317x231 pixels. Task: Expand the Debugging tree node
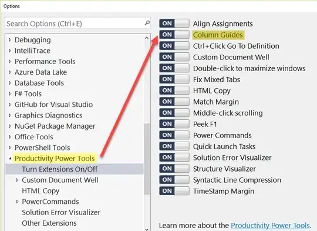pyautogui.click(x=10, y=40)
